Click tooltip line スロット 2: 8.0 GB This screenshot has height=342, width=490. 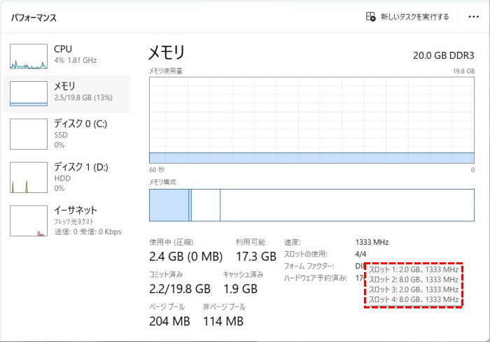pyautogui.click(x=413, y=280)
